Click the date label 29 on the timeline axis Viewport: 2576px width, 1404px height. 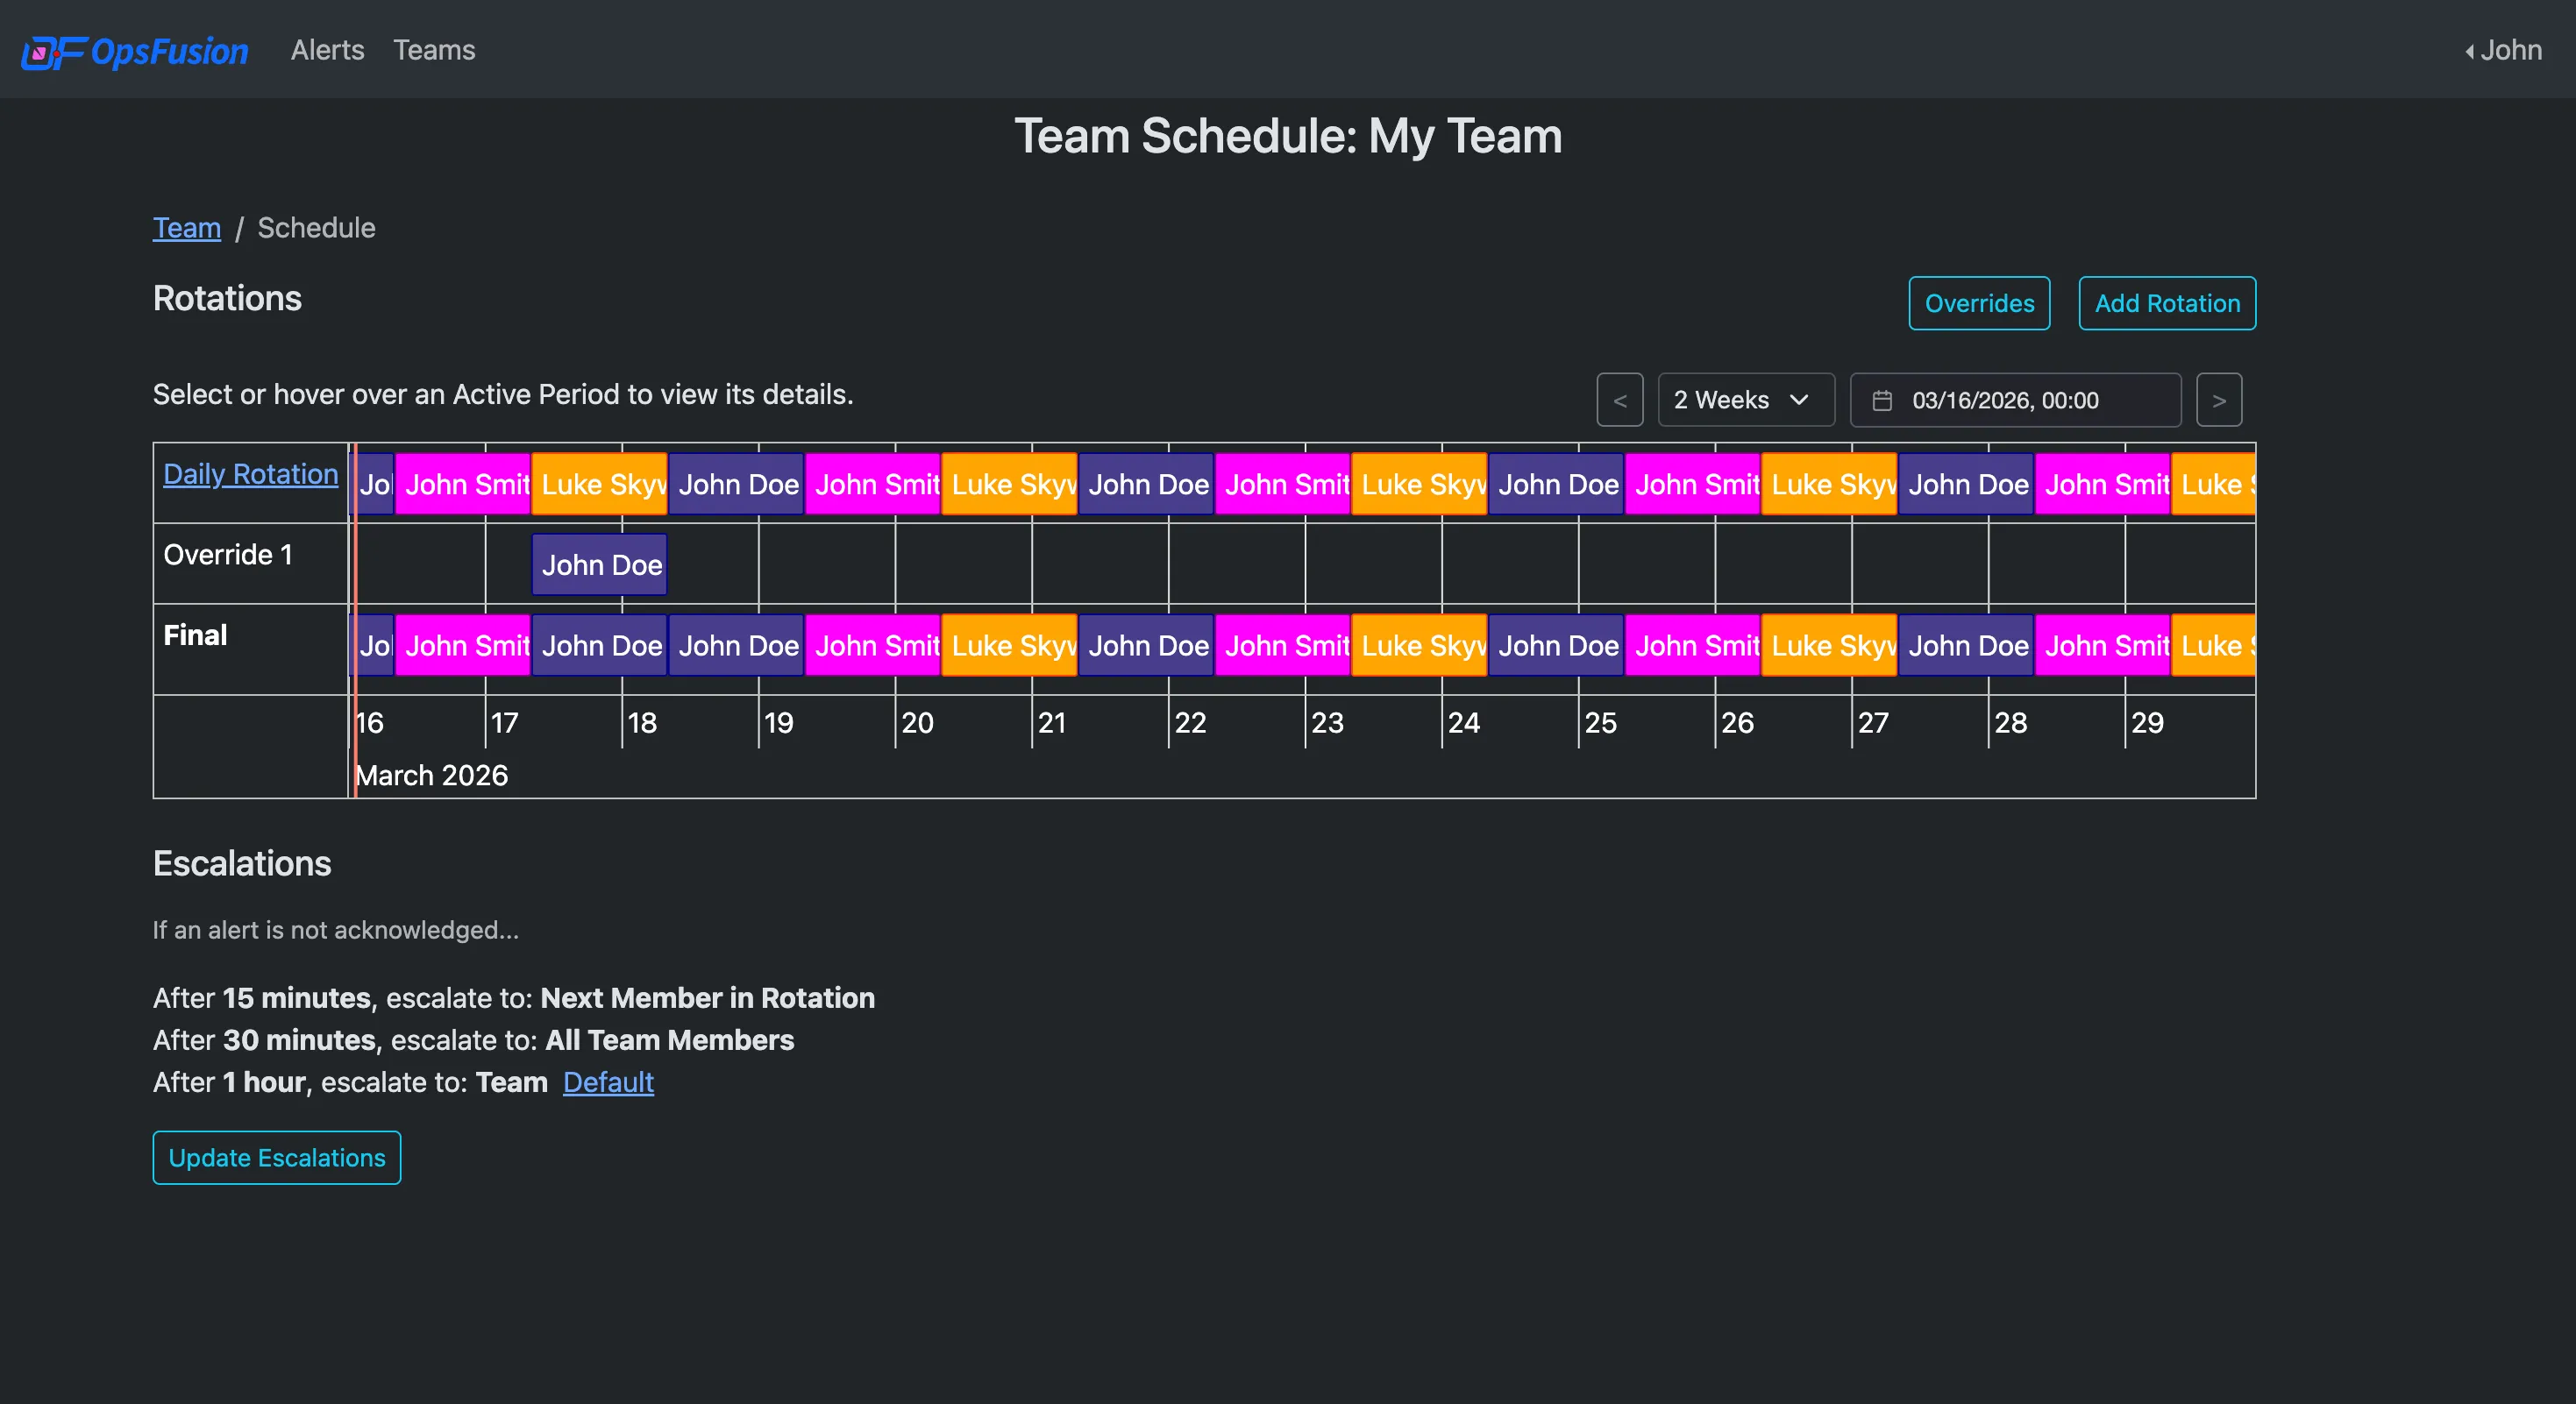2147,722
